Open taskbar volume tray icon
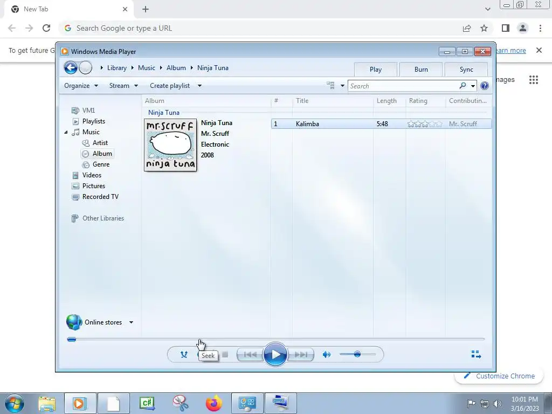This screenshot has height=414, width=552. tap(498, 404)
